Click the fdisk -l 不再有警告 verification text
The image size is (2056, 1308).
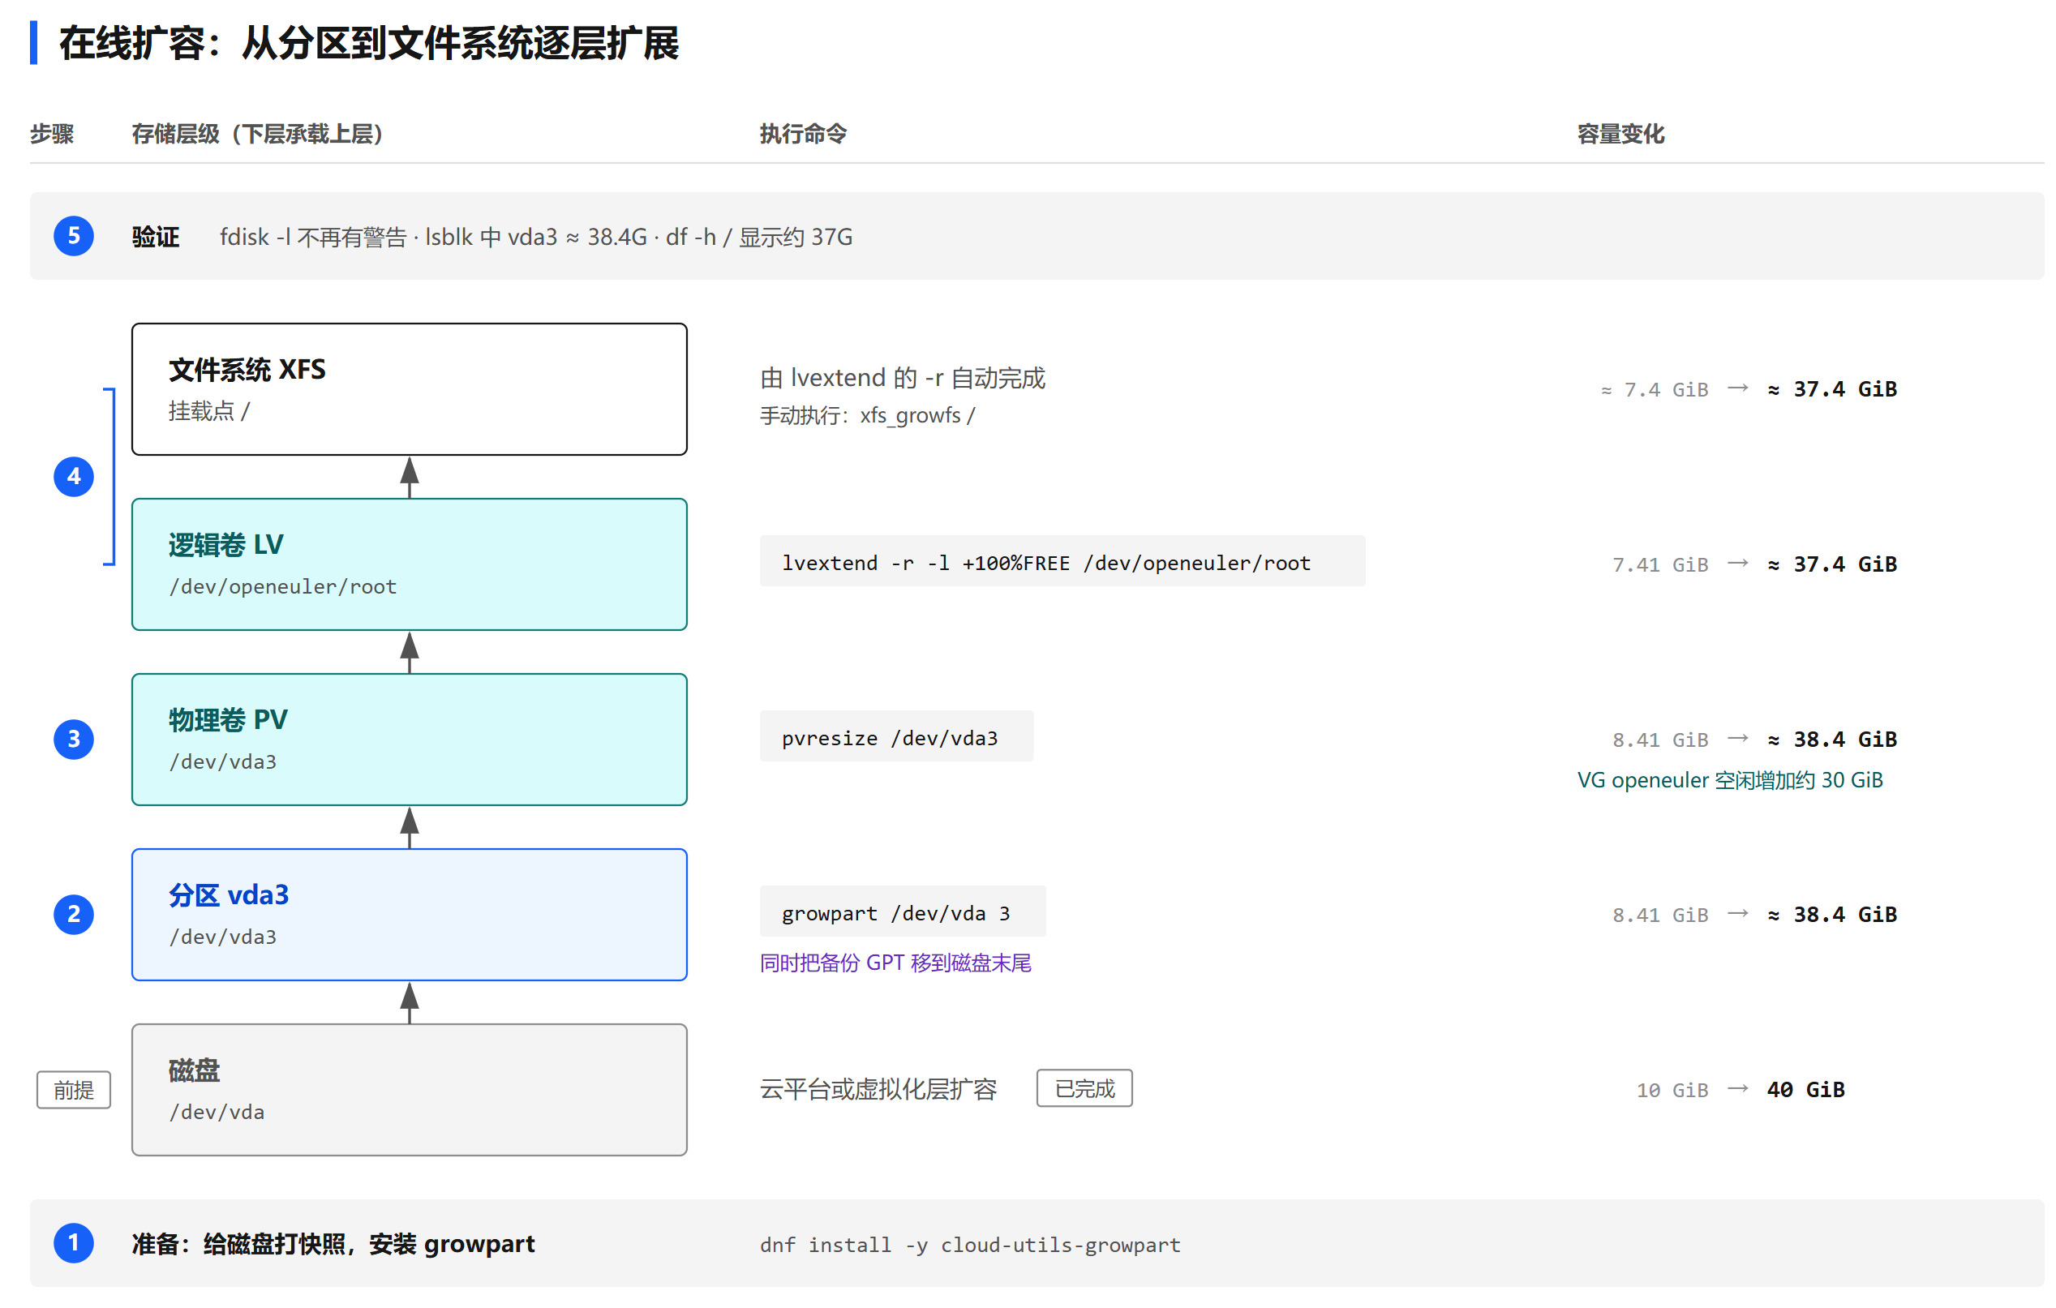pyautogui.click(x=536, y=237)
